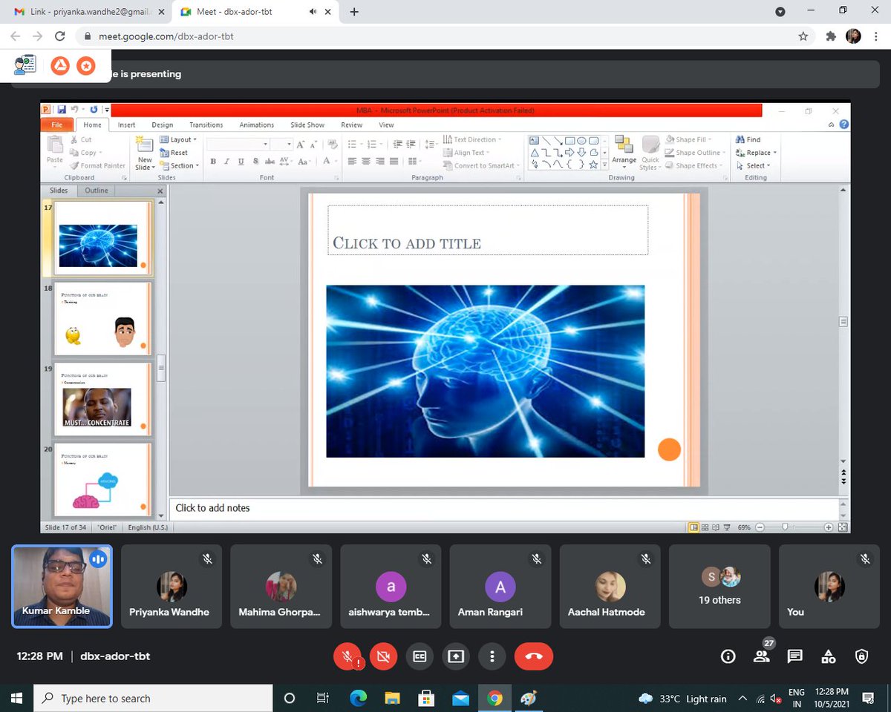
Task: Show the participants list in Meet
Action: pyautogui.click(x=762, y=656)
